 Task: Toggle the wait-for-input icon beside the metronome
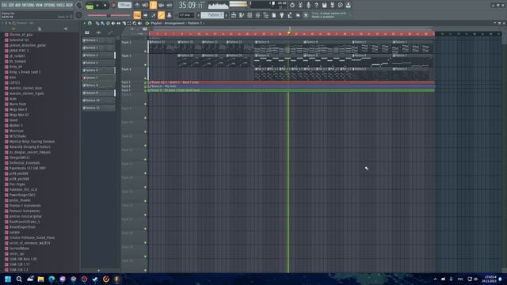point(145,6)
